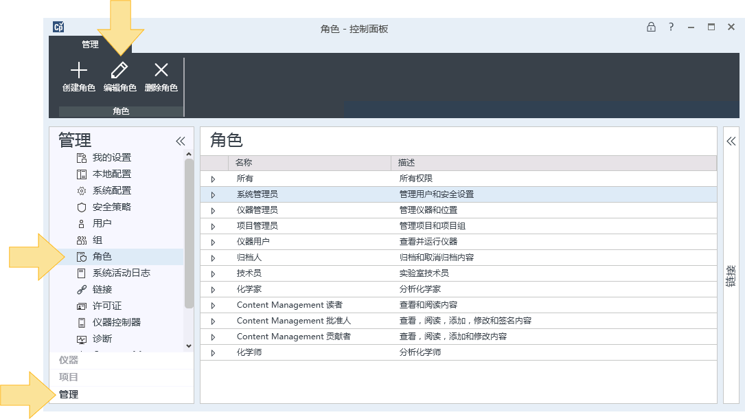
Task: Select the 管理项目和项目组 description cell
Action: tap(432, 226)
